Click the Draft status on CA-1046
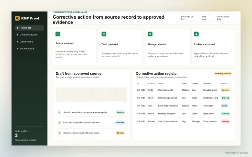Screen dimensions: 252x157 224,106
